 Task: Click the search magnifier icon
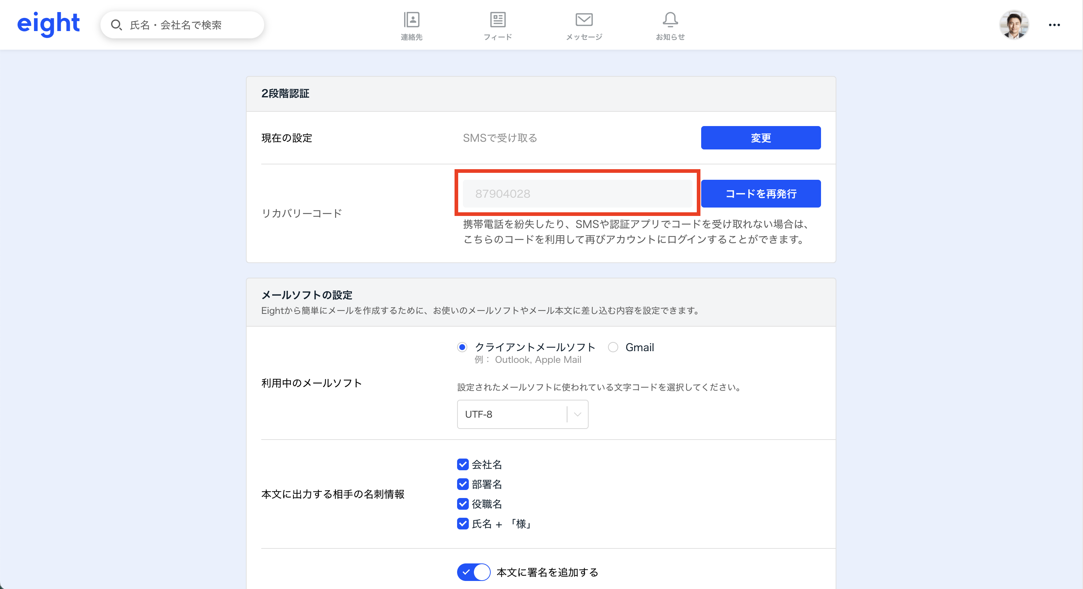(x=117, y=24)
